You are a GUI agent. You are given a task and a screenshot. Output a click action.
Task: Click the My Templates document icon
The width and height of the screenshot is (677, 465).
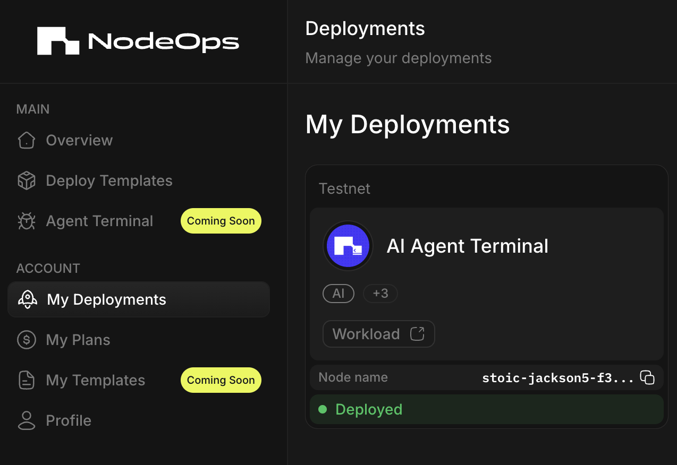[x=26, y=380]
